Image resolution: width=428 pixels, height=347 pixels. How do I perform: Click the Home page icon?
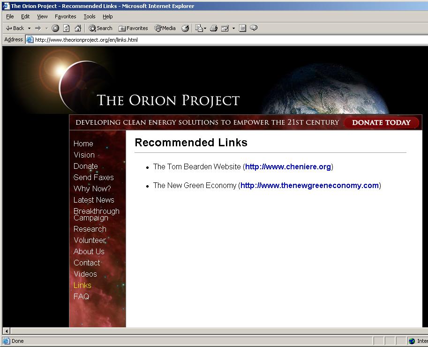pyautogui.click(x=78, y=28)
